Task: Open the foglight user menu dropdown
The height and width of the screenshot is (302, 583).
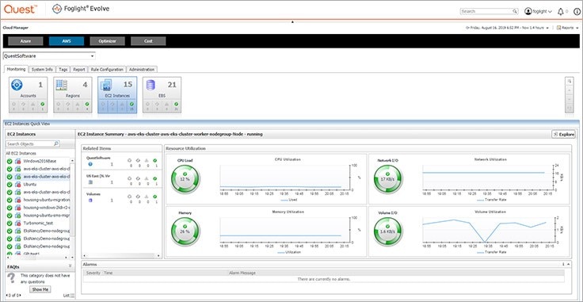Action: (x=551, y=12)
